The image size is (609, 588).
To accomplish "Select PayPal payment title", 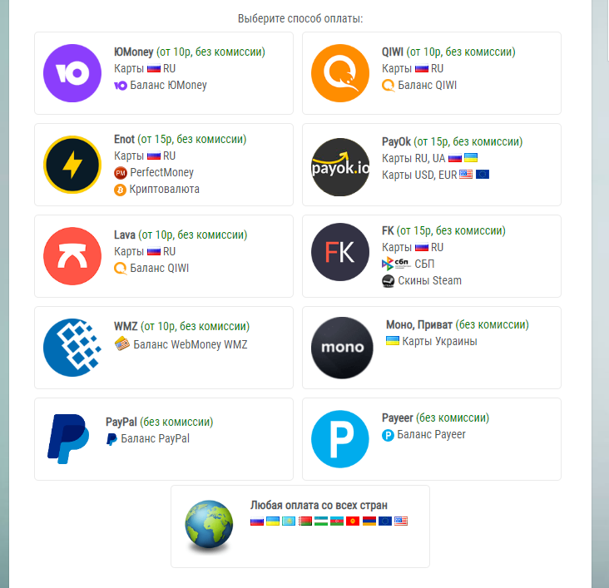I will click(159, 422).
